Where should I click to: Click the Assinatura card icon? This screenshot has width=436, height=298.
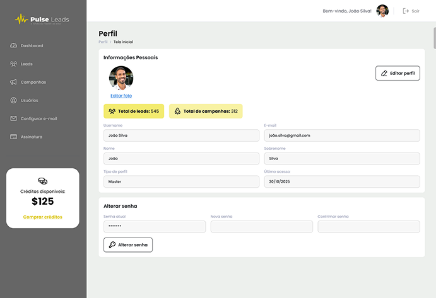click(x=14, y=137)
